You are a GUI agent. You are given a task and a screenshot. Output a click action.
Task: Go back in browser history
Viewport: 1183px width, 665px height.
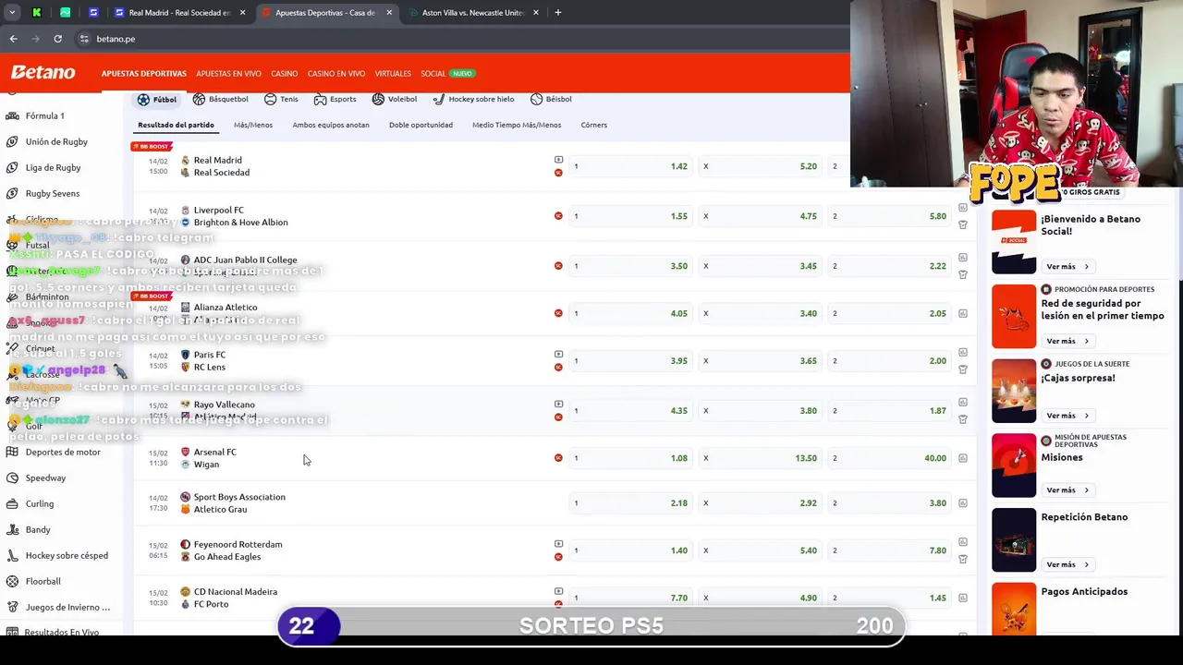click(13, 39)
